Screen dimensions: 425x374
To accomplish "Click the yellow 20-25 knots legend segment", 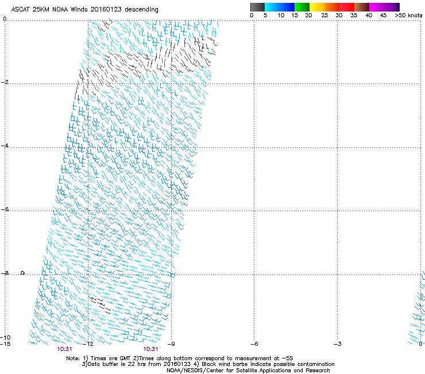I will [317, 7].
